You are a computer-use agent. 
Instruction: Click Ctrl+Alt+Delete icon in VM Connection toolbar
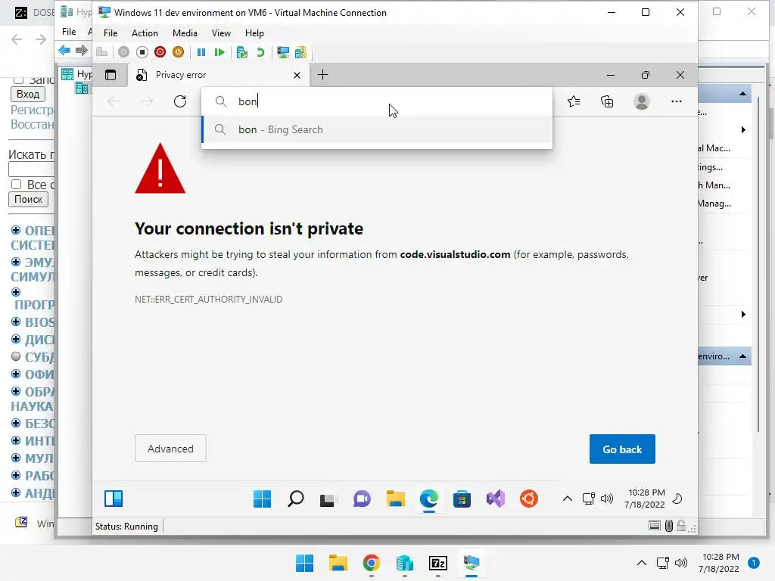[102, 52]
